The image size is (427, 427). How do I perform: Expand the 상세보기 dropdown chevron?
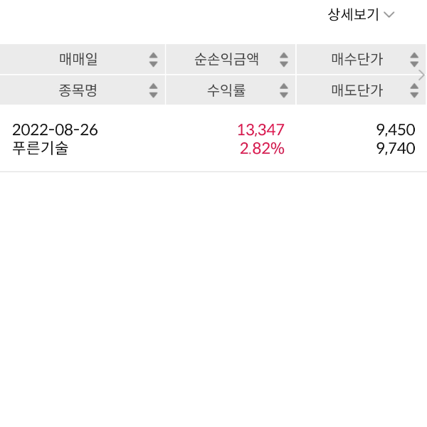point(389,15)
